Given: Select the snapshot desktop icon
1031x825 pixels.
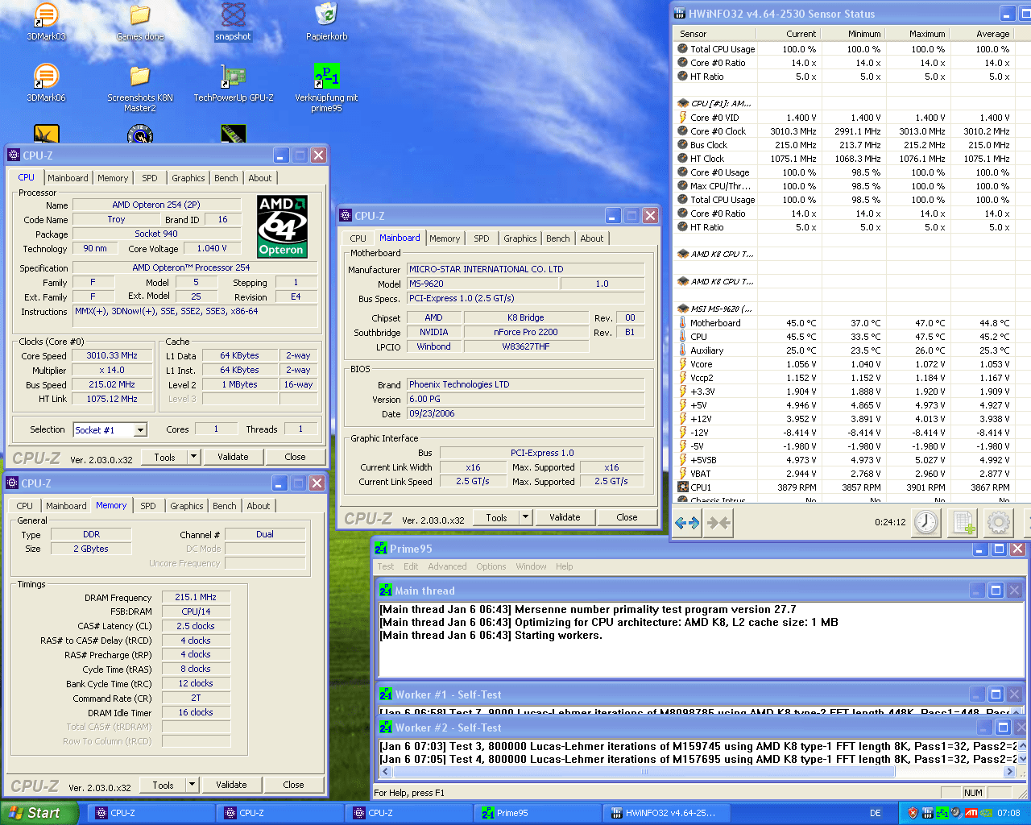Looking at the screenshot, I should click(233, 22).
